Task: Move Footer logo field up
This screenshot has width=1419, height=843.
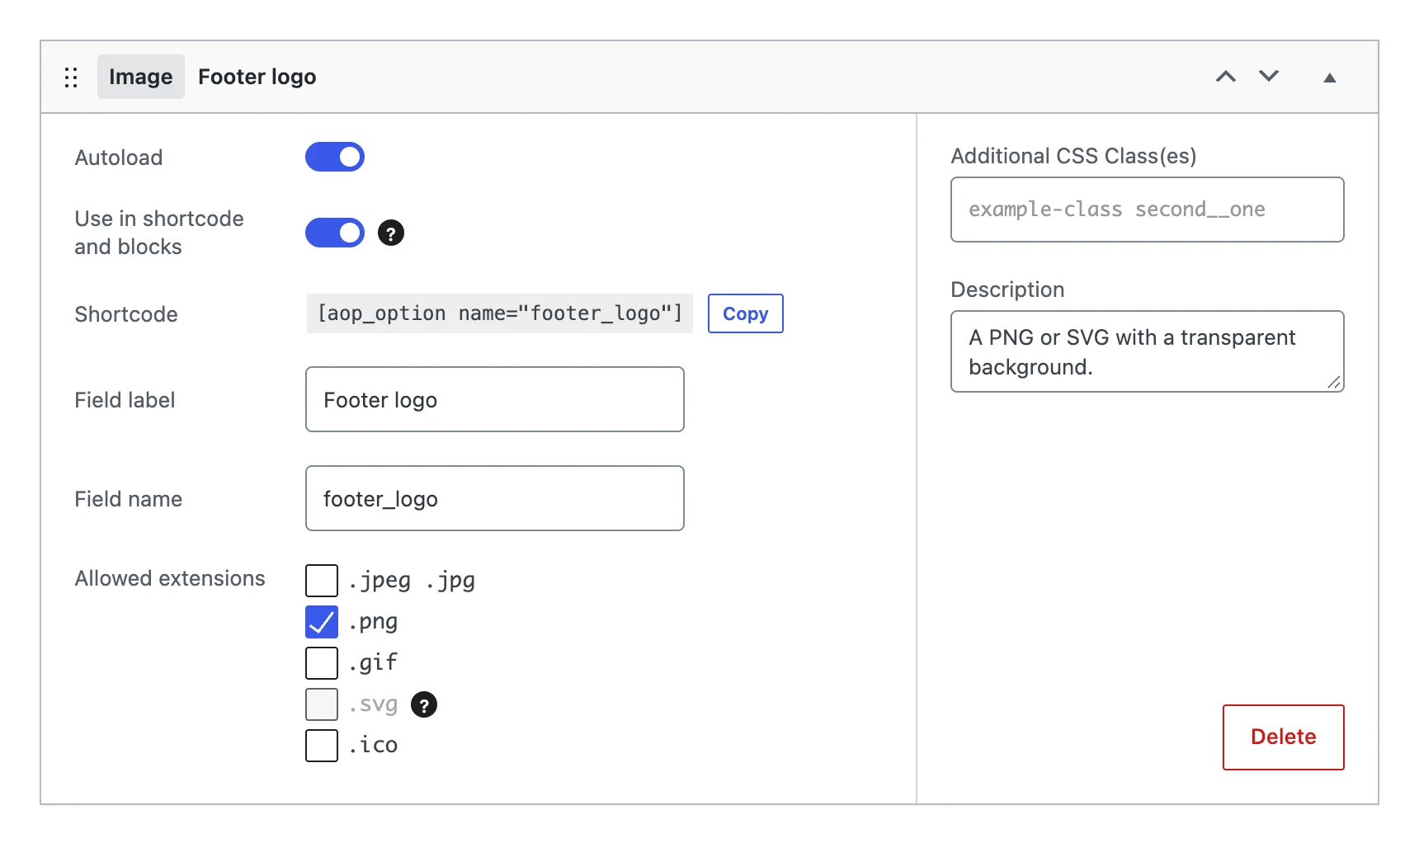Action: click(x=1226, y=77)
